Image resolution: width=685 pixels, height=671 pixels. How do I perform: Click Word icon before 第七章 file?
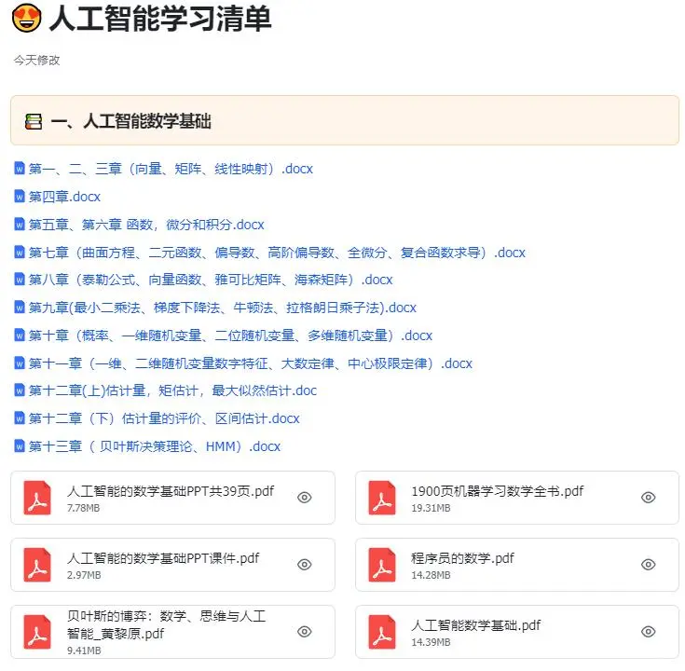point(20,252)
